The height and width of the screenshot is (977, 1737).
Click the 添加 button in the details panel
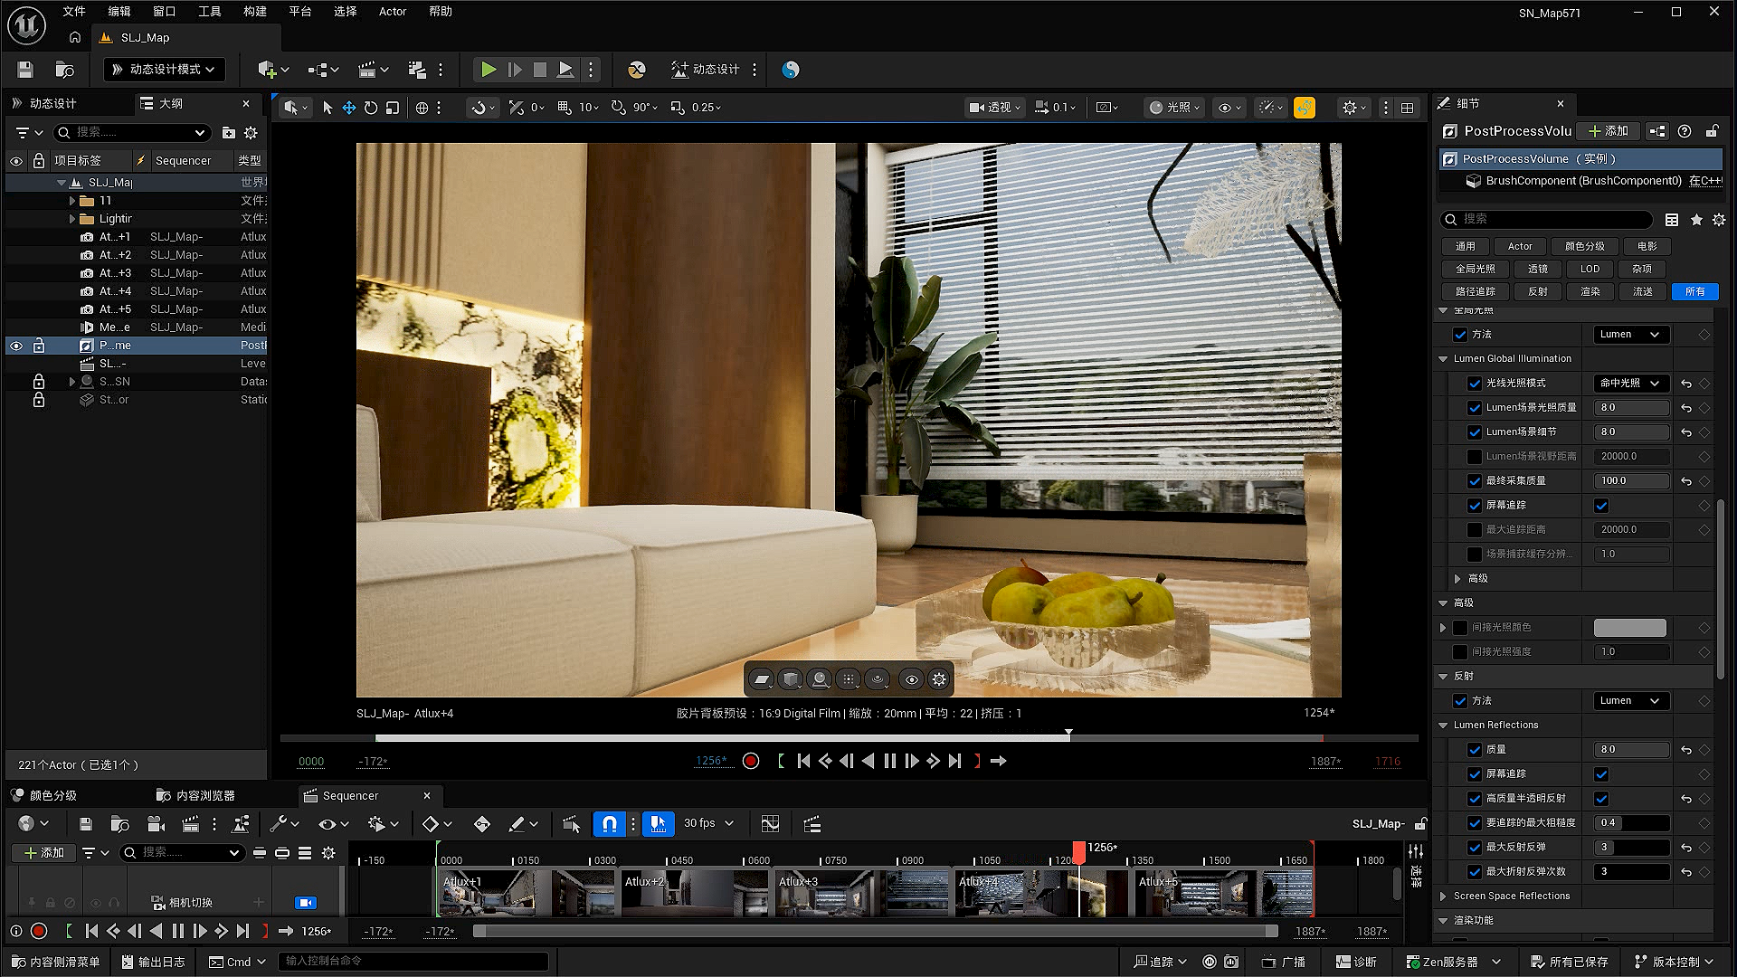[x=1609, y=131]
